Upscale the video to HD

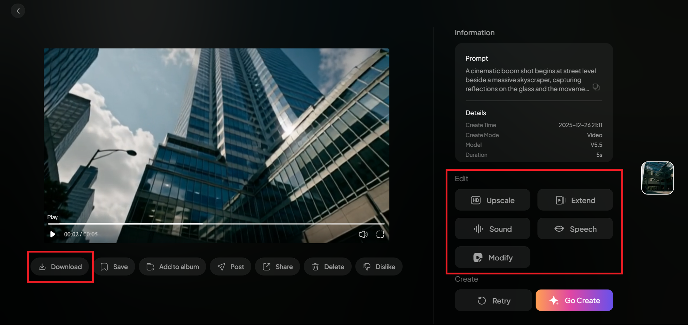pos(493,200)
